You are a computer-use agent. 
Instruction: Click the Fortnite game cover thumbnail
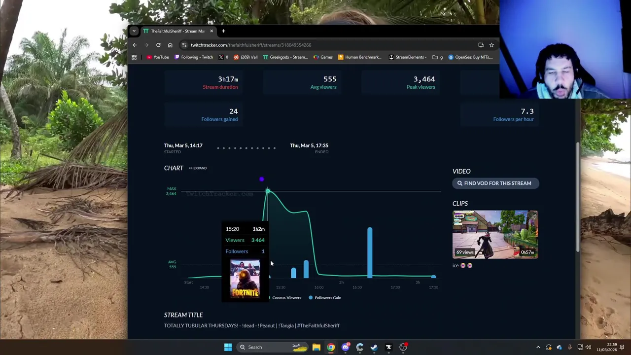[245, 279]
